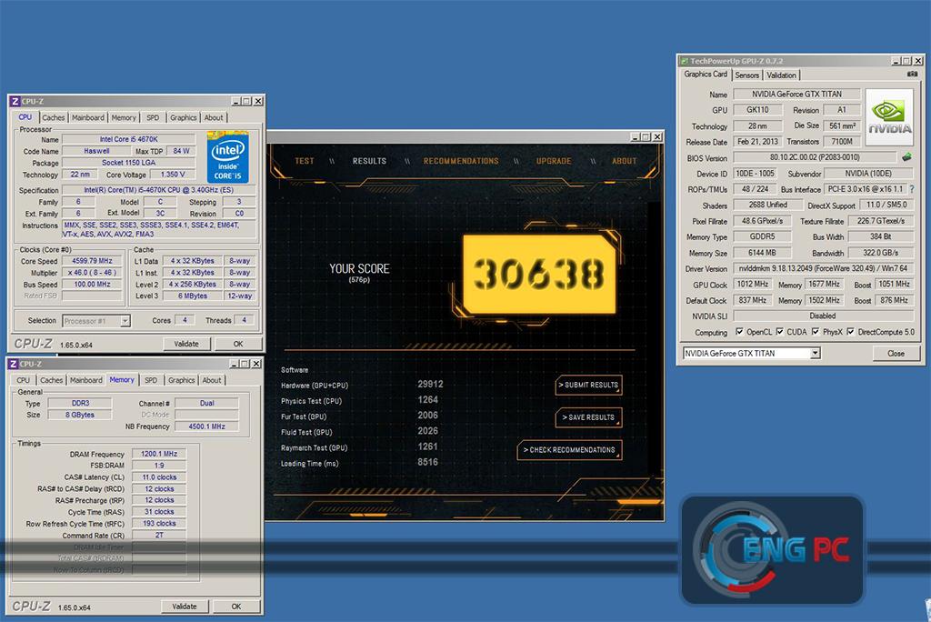Image resolution: width=931 pixels, height=622 pixels.
Task: Open the Sensors tab in GPU-Z
Action: coord(747,75)
